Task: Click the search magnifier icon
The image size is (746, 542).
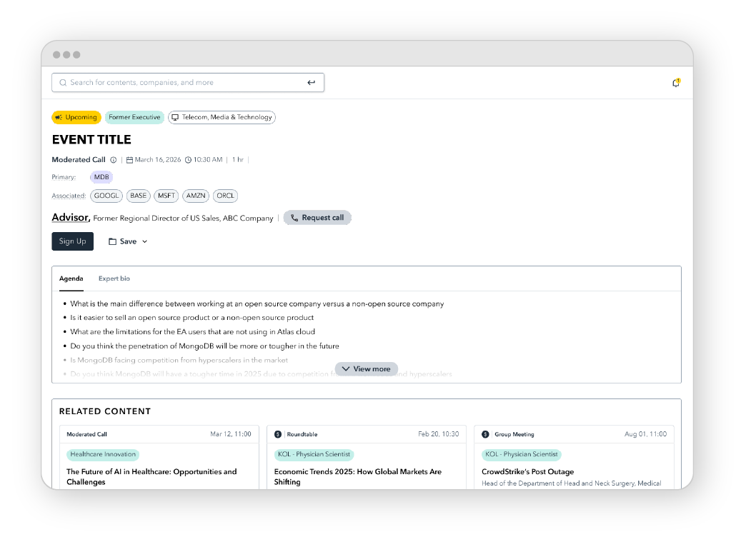Action: click(x=63, y=83)
